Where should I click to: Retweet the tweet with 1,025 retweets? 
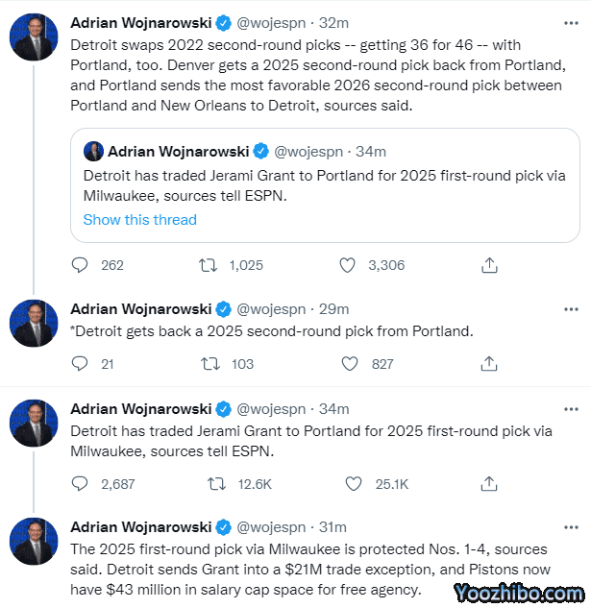(x=208, y=265)
